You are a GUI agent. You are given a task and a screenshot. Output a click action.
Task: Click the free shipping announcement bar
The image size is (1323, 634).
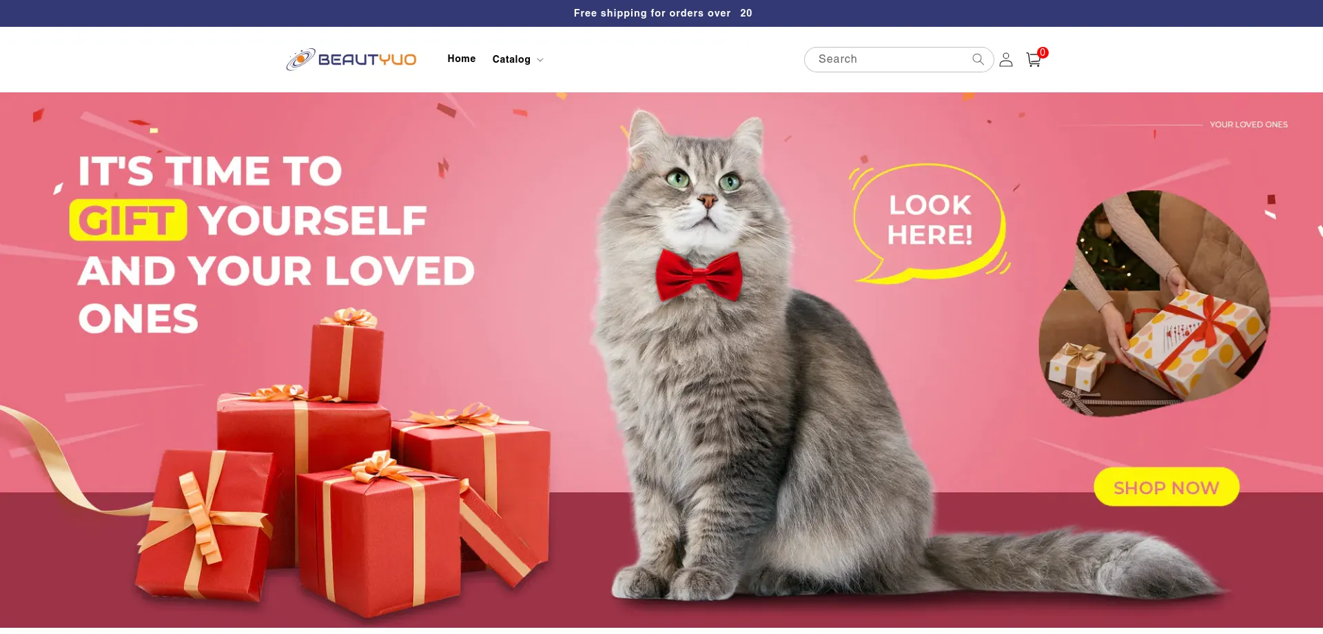661,13
